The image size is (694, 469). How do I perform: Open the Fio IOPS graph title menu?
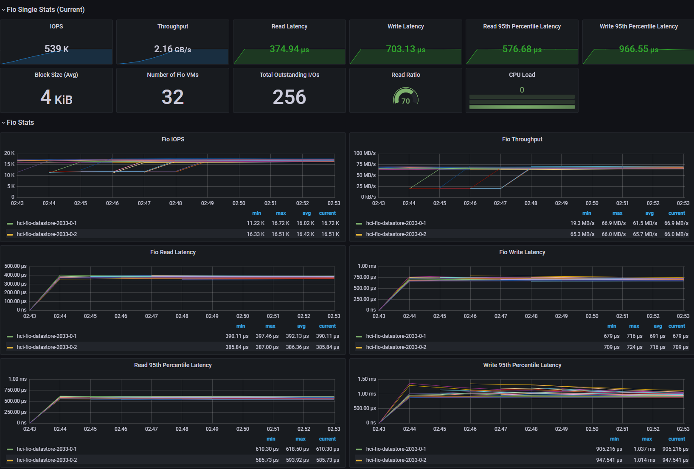pyautogui.click(x=173, y=139)
